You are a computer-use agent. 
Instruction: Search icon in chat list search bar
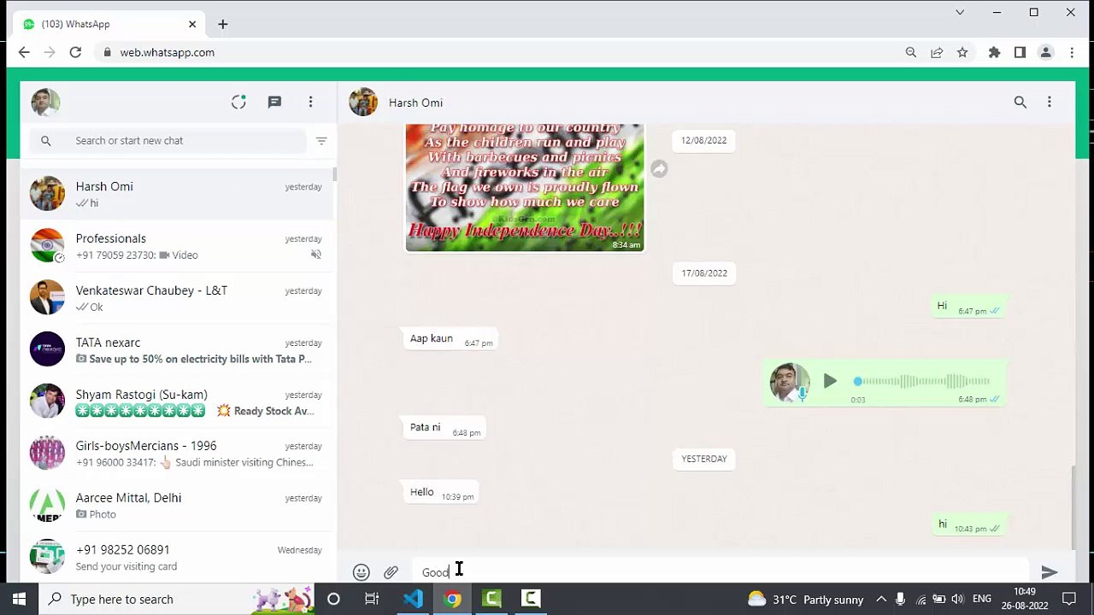(x=46, y=141)
